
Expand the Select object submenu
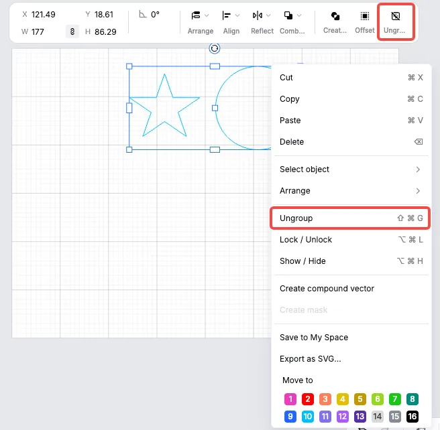coord(350,169)
